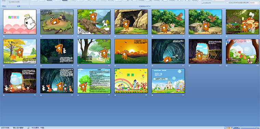Screen dimensions: 260x129
Task: Play animation star icon under slide 4
Action: 115,36
